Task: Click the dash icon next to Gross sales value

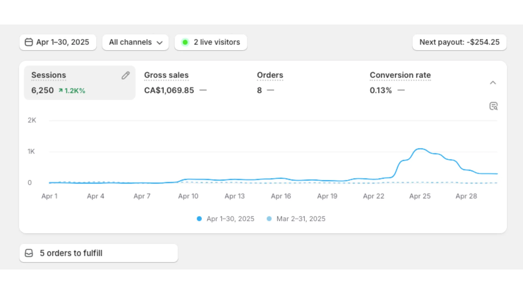Action: [x=203, y=90]
